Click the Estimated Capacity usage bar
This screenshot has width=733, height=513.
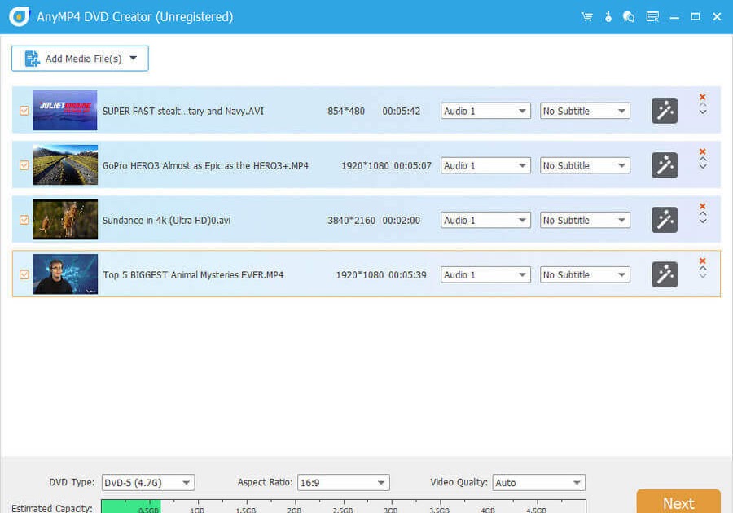click(342, 506)
